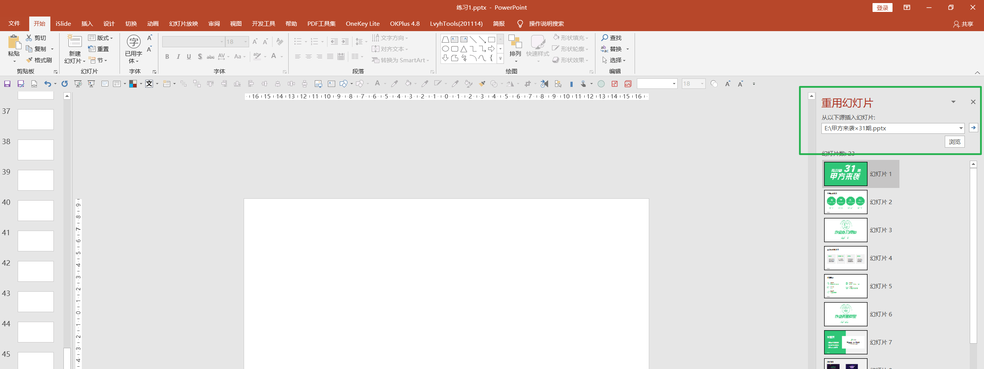Click the Browse (浏览) button
The width and height of the screenshot is (984, 369).
tap(955, 142)
